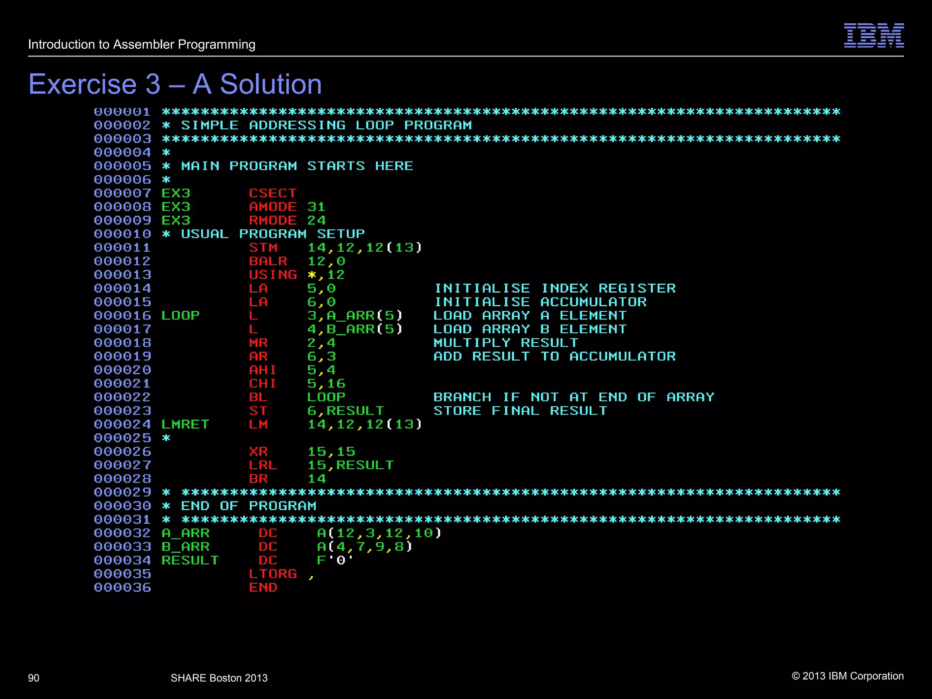This screenshot has height=699, width=932.
Task: Select the operand '5,16'
Action: click(326, 384)
